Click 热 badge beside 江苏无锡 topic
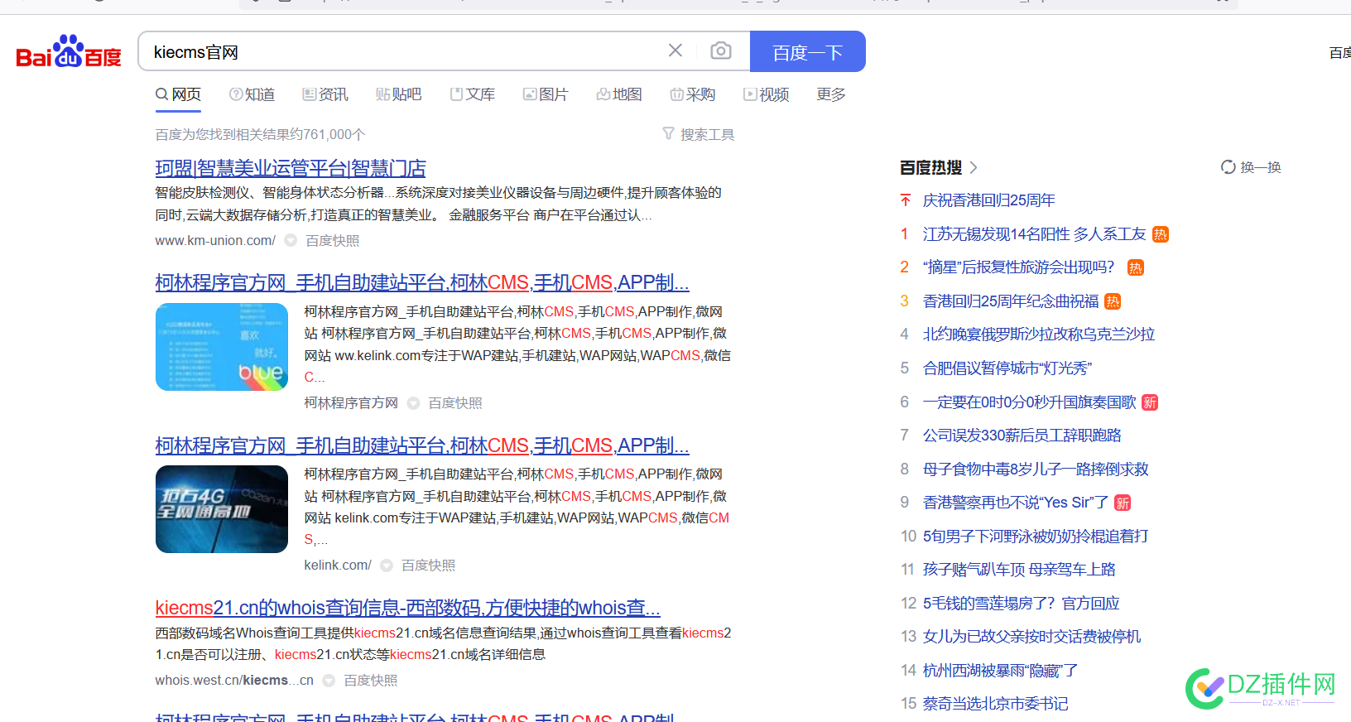 (x=1161, y=234)
